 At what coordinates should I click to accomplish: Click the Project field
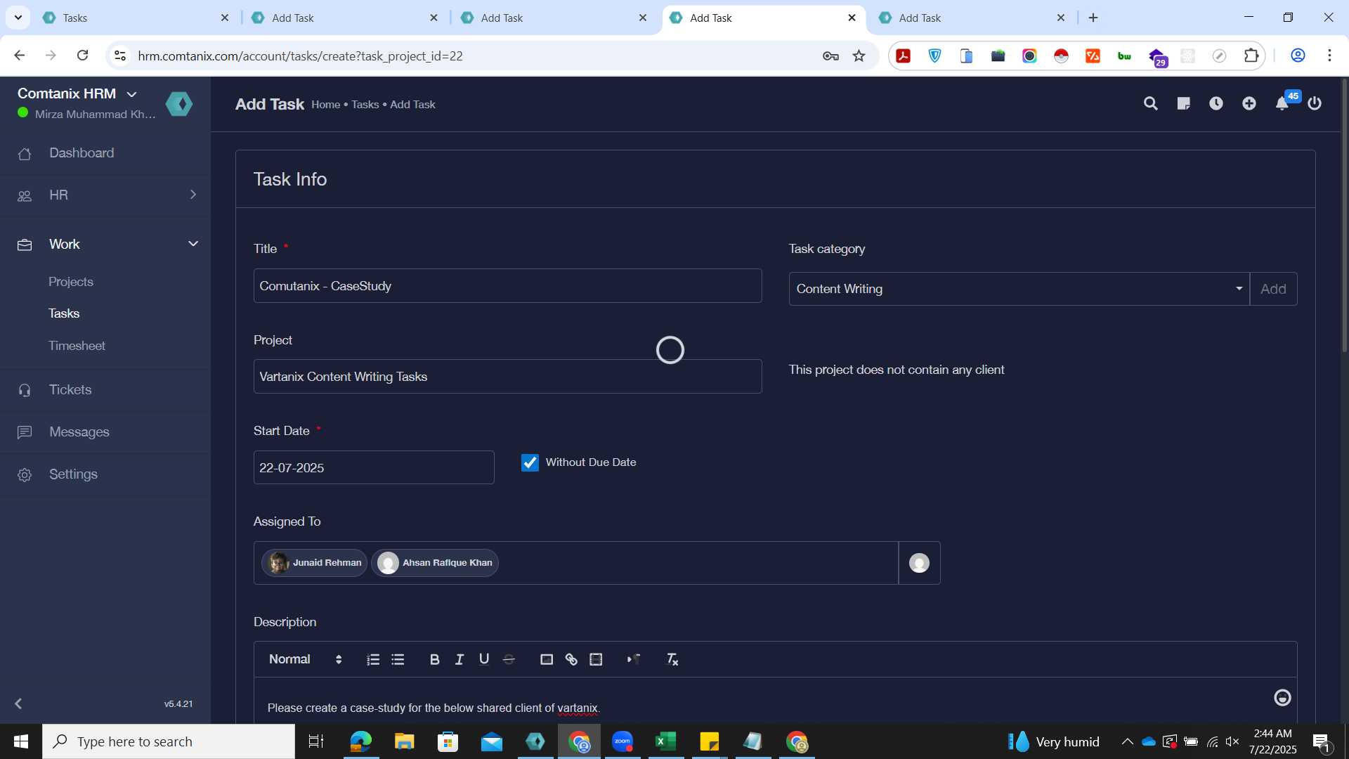(507, 377)
